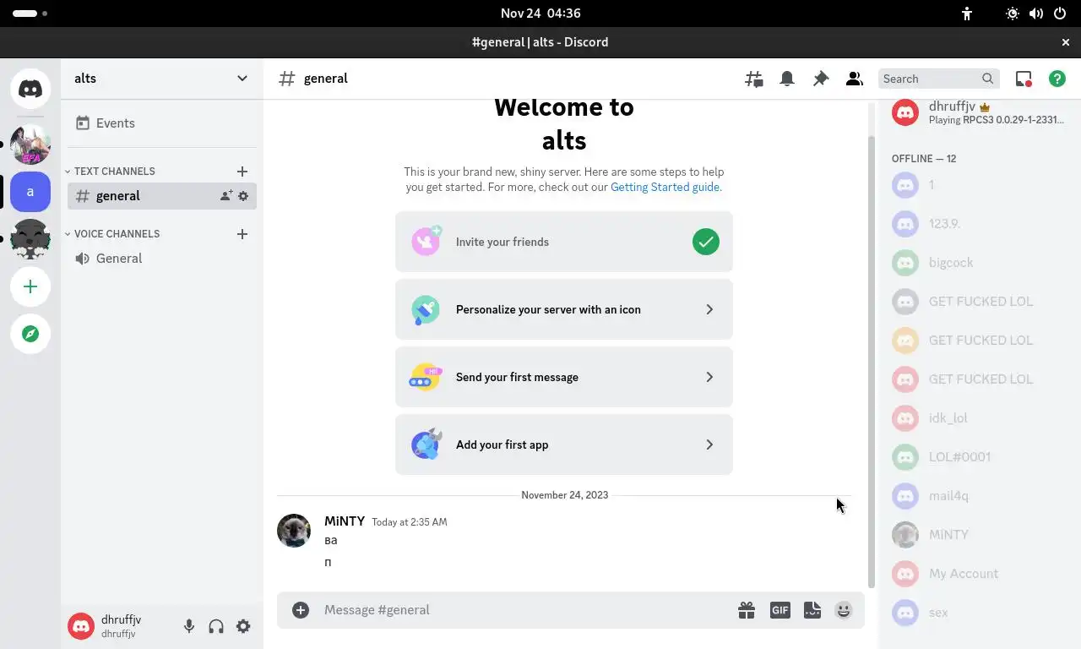Viewport: 1081px width, 649px height.
Task: Toggle microphone mute
Action: (x=189, y=626)
